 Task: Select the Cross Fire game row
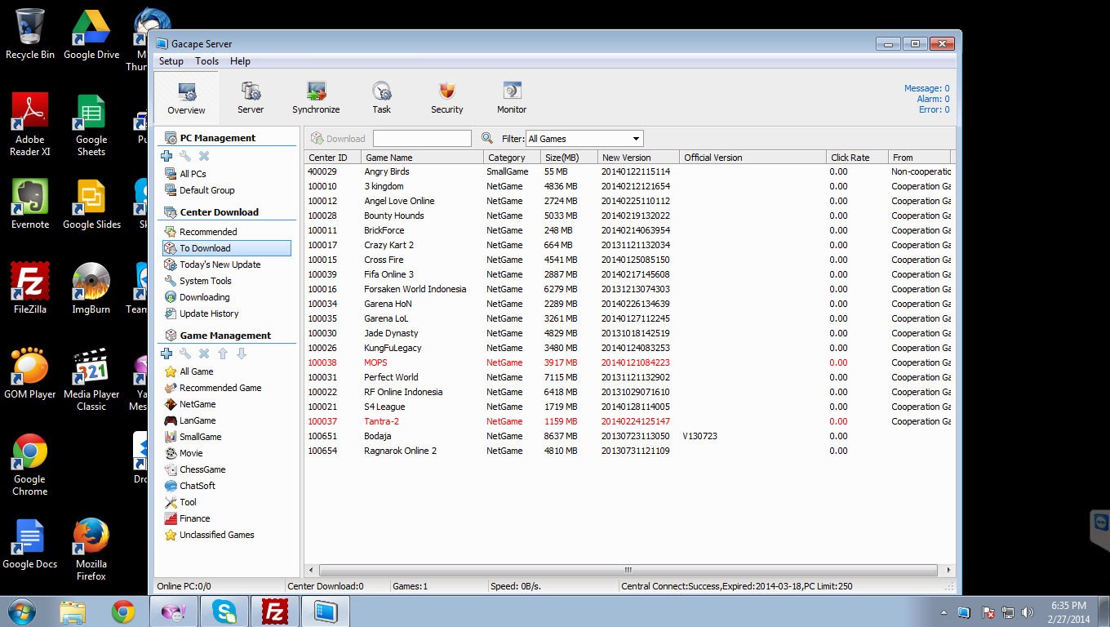[x=629, y=260]
